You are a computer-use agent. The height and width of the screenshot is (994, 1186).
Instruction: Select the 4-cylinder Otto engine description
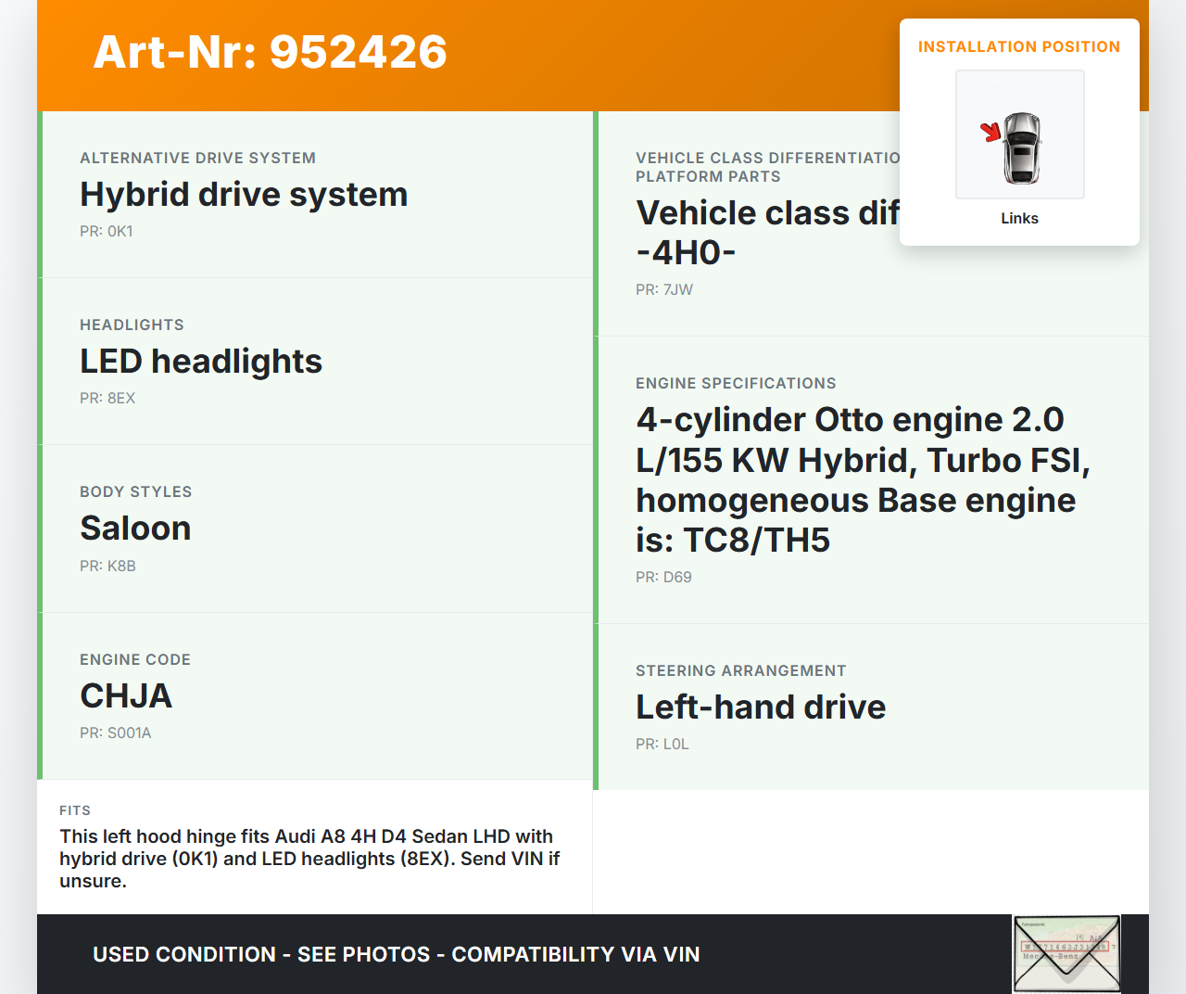tap(862, 479)
